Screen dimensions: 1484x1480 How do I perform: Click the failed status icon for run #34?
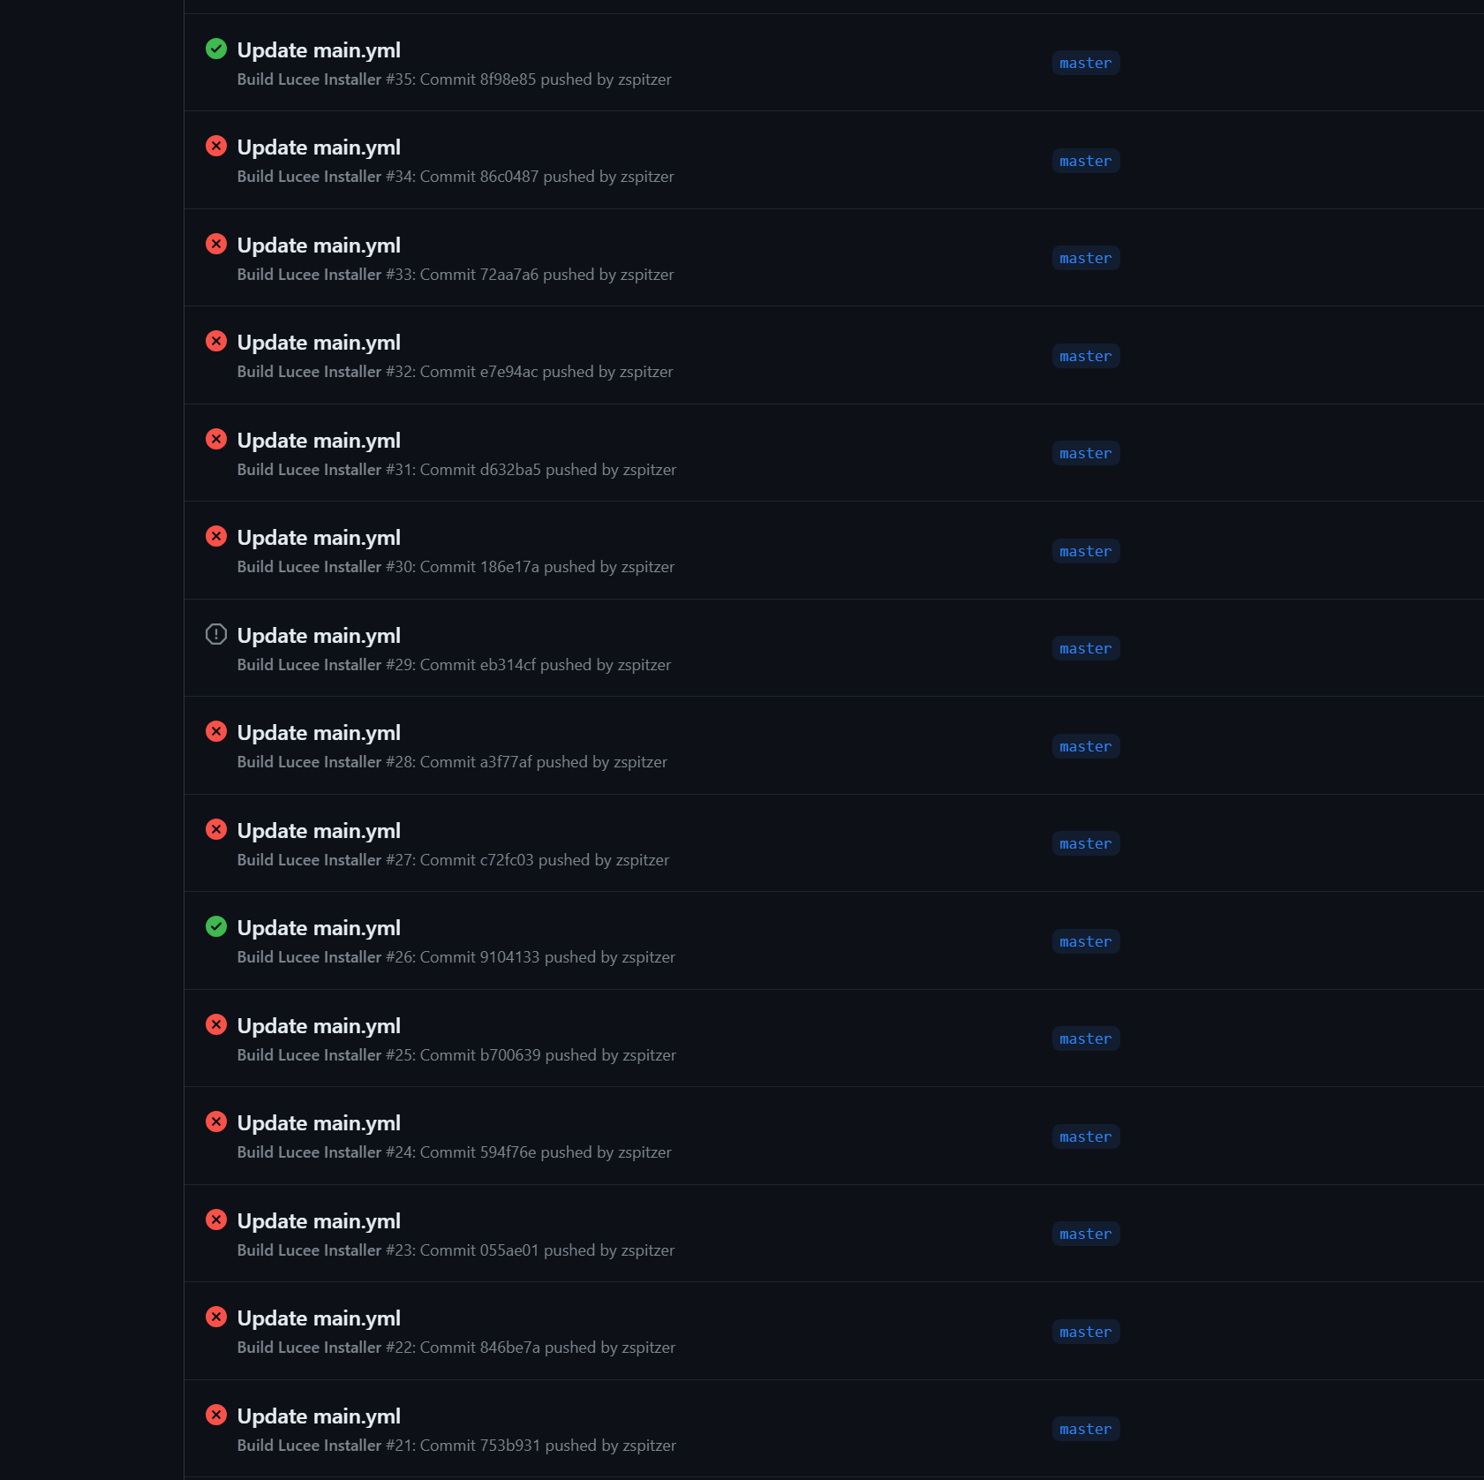[216, 146]
